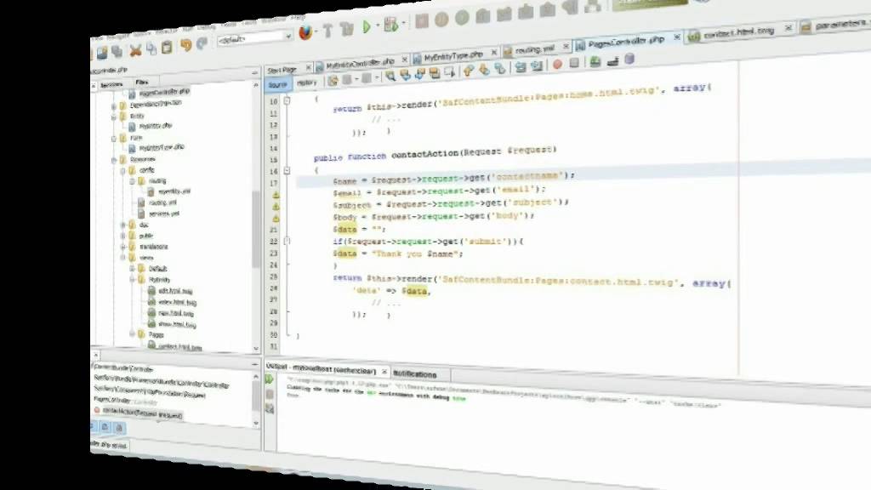Collapse the config folder node
The width and height of the screenshot is (871, 490).
click(x=122, y=170)
